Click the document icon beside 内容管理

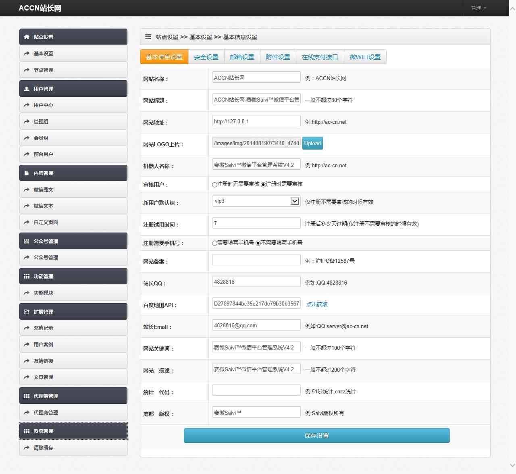pyautogui.click(x=27, y=173)
